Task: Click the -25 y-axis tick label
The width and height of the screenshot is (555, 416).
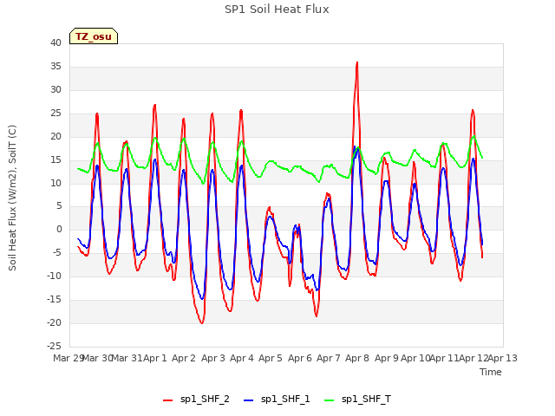Action: (54, 346)
